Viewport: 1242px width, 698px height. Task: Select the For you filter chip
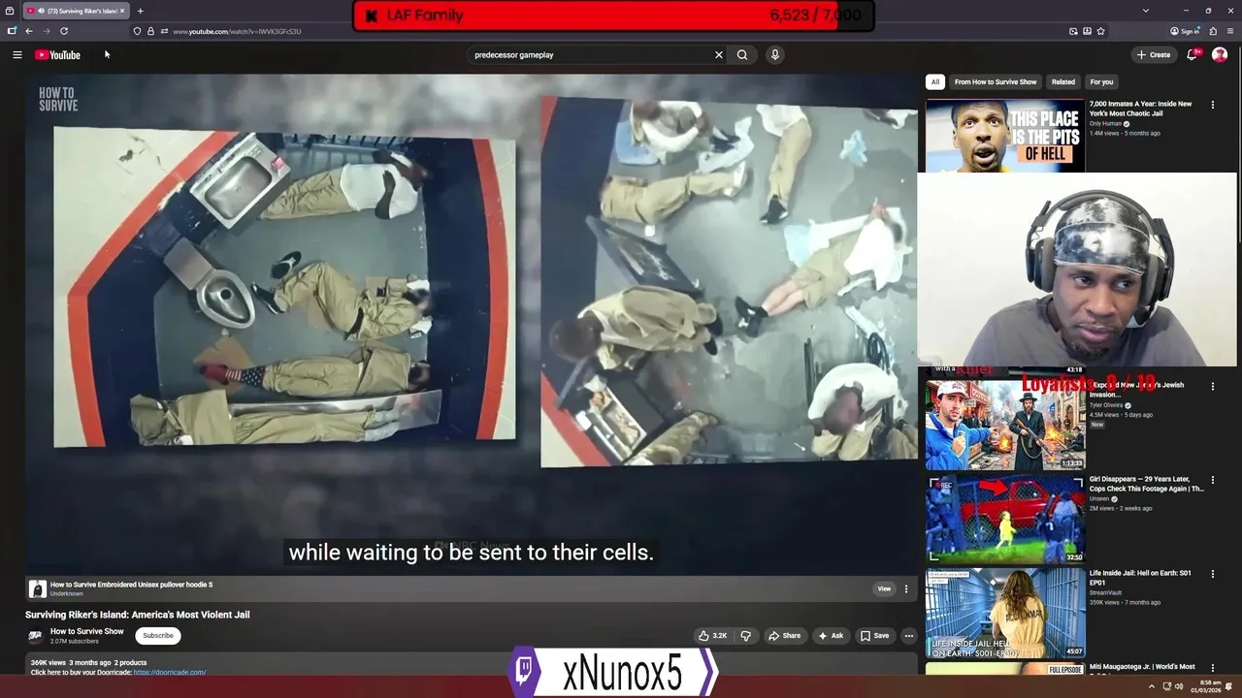[1101, 82]
